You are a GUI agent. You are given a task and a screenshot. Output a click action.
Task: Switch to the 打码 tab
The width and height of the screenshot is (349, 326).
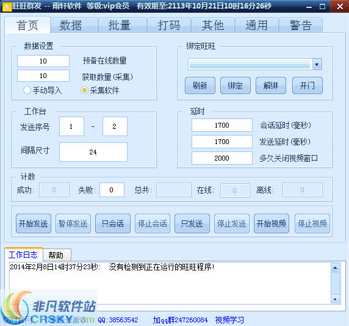[x=169, y=25]
